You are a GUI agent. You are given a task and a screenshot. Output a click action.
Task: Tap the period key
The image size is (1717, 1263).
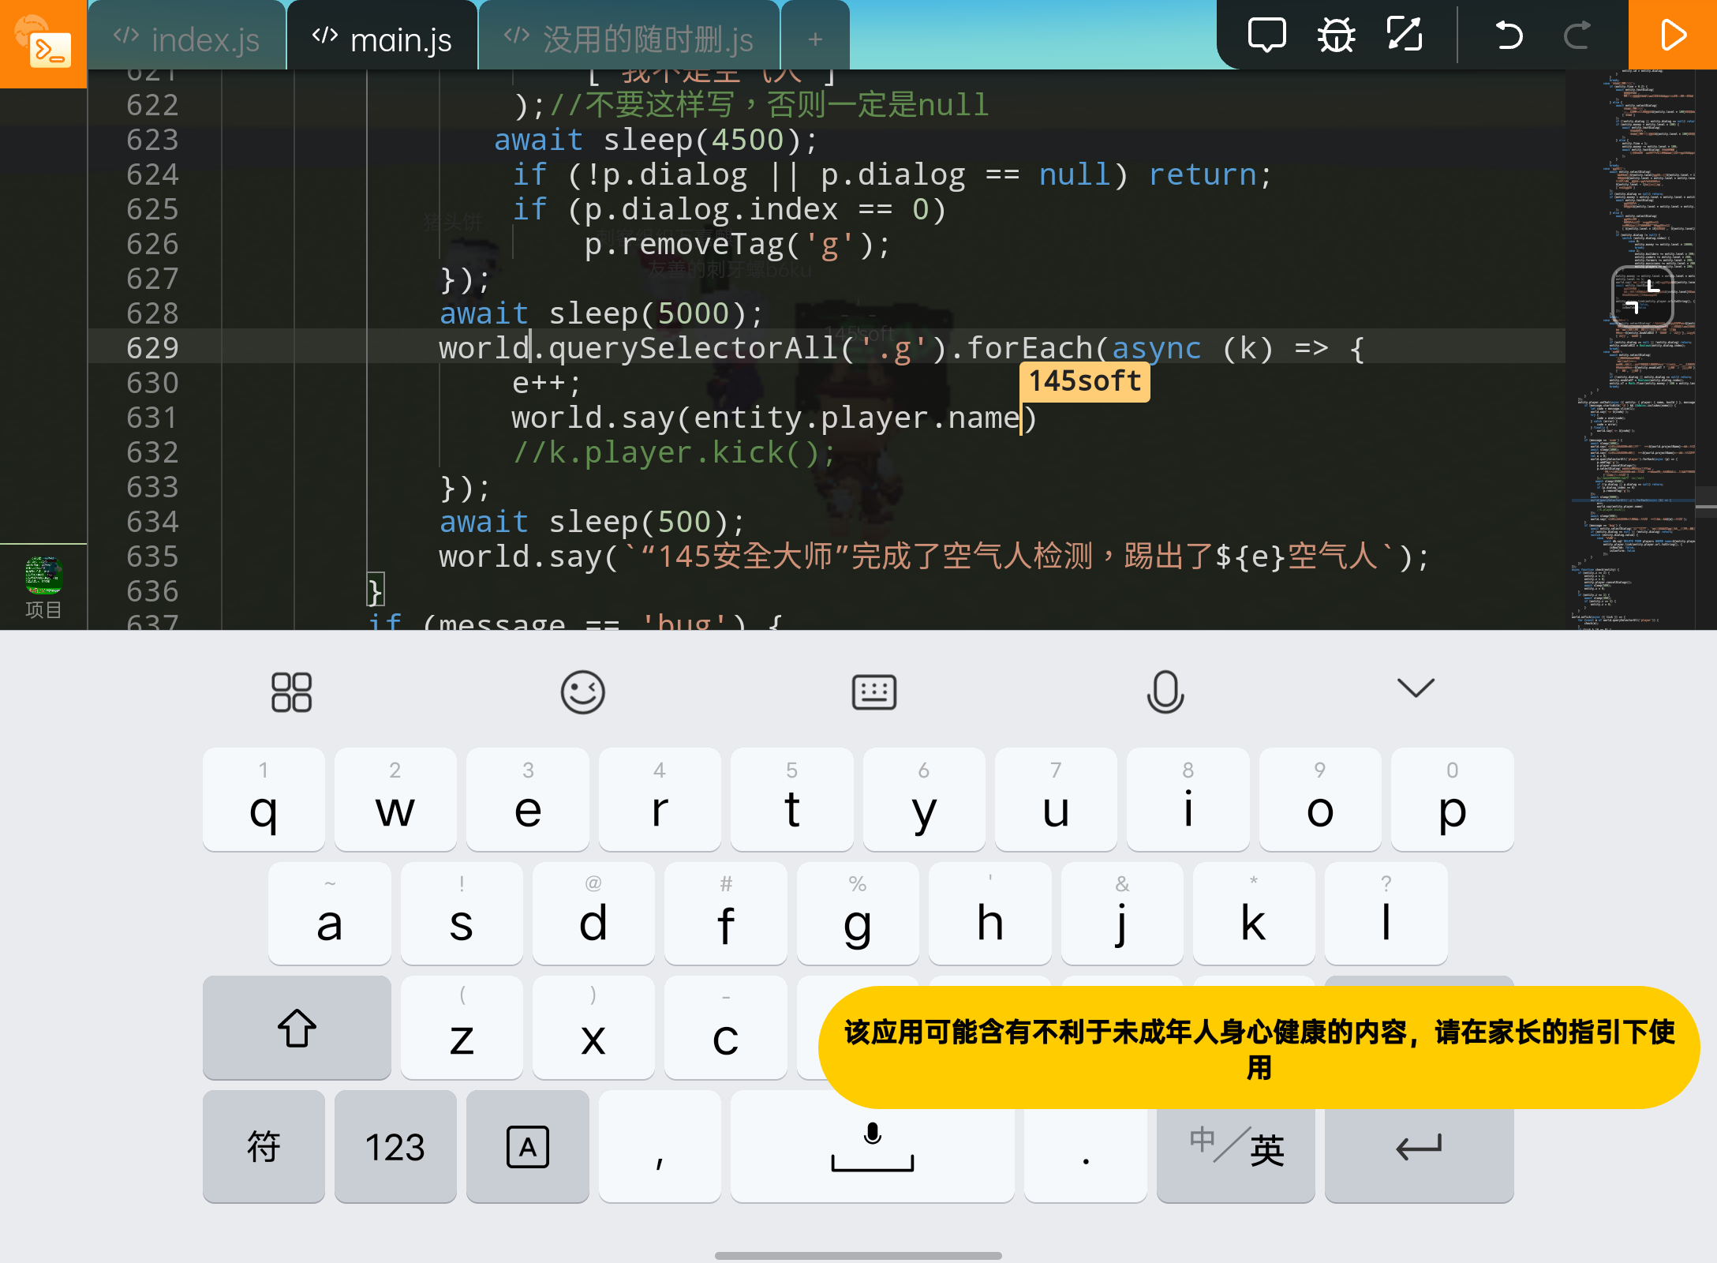tap(1086, 1146)
